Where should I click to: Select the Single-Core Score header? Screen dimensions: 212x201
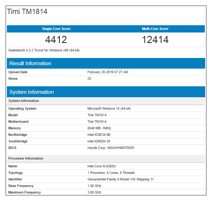[x=56, y=29]
